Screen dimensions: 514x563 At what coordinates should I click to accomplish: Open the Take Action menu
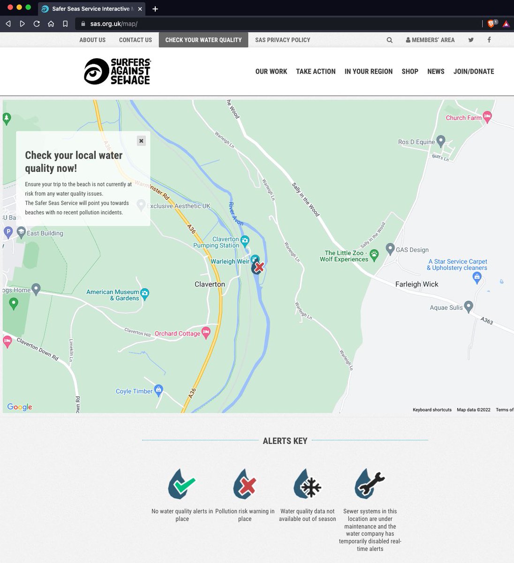[x=316, y=71]
